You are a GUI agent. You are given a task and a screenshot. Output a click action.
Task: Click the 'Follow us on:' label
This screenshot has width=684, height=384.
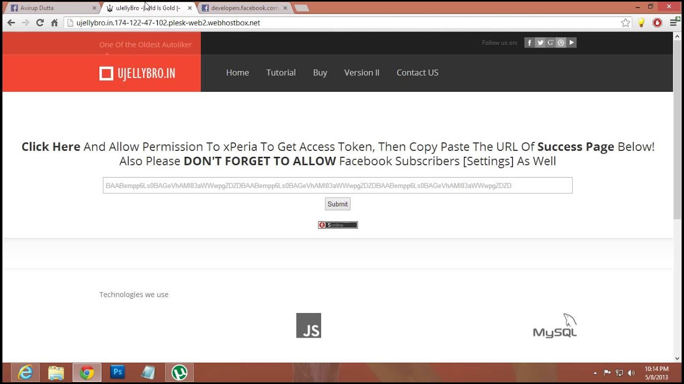[x=500, y=43]
